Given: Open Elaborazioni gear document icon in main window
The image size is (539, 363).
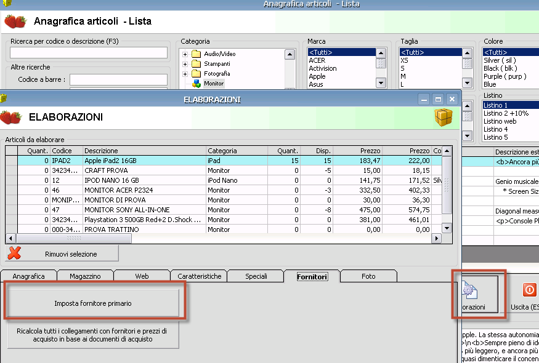Looking at the screenshot, I should (469, 289).
